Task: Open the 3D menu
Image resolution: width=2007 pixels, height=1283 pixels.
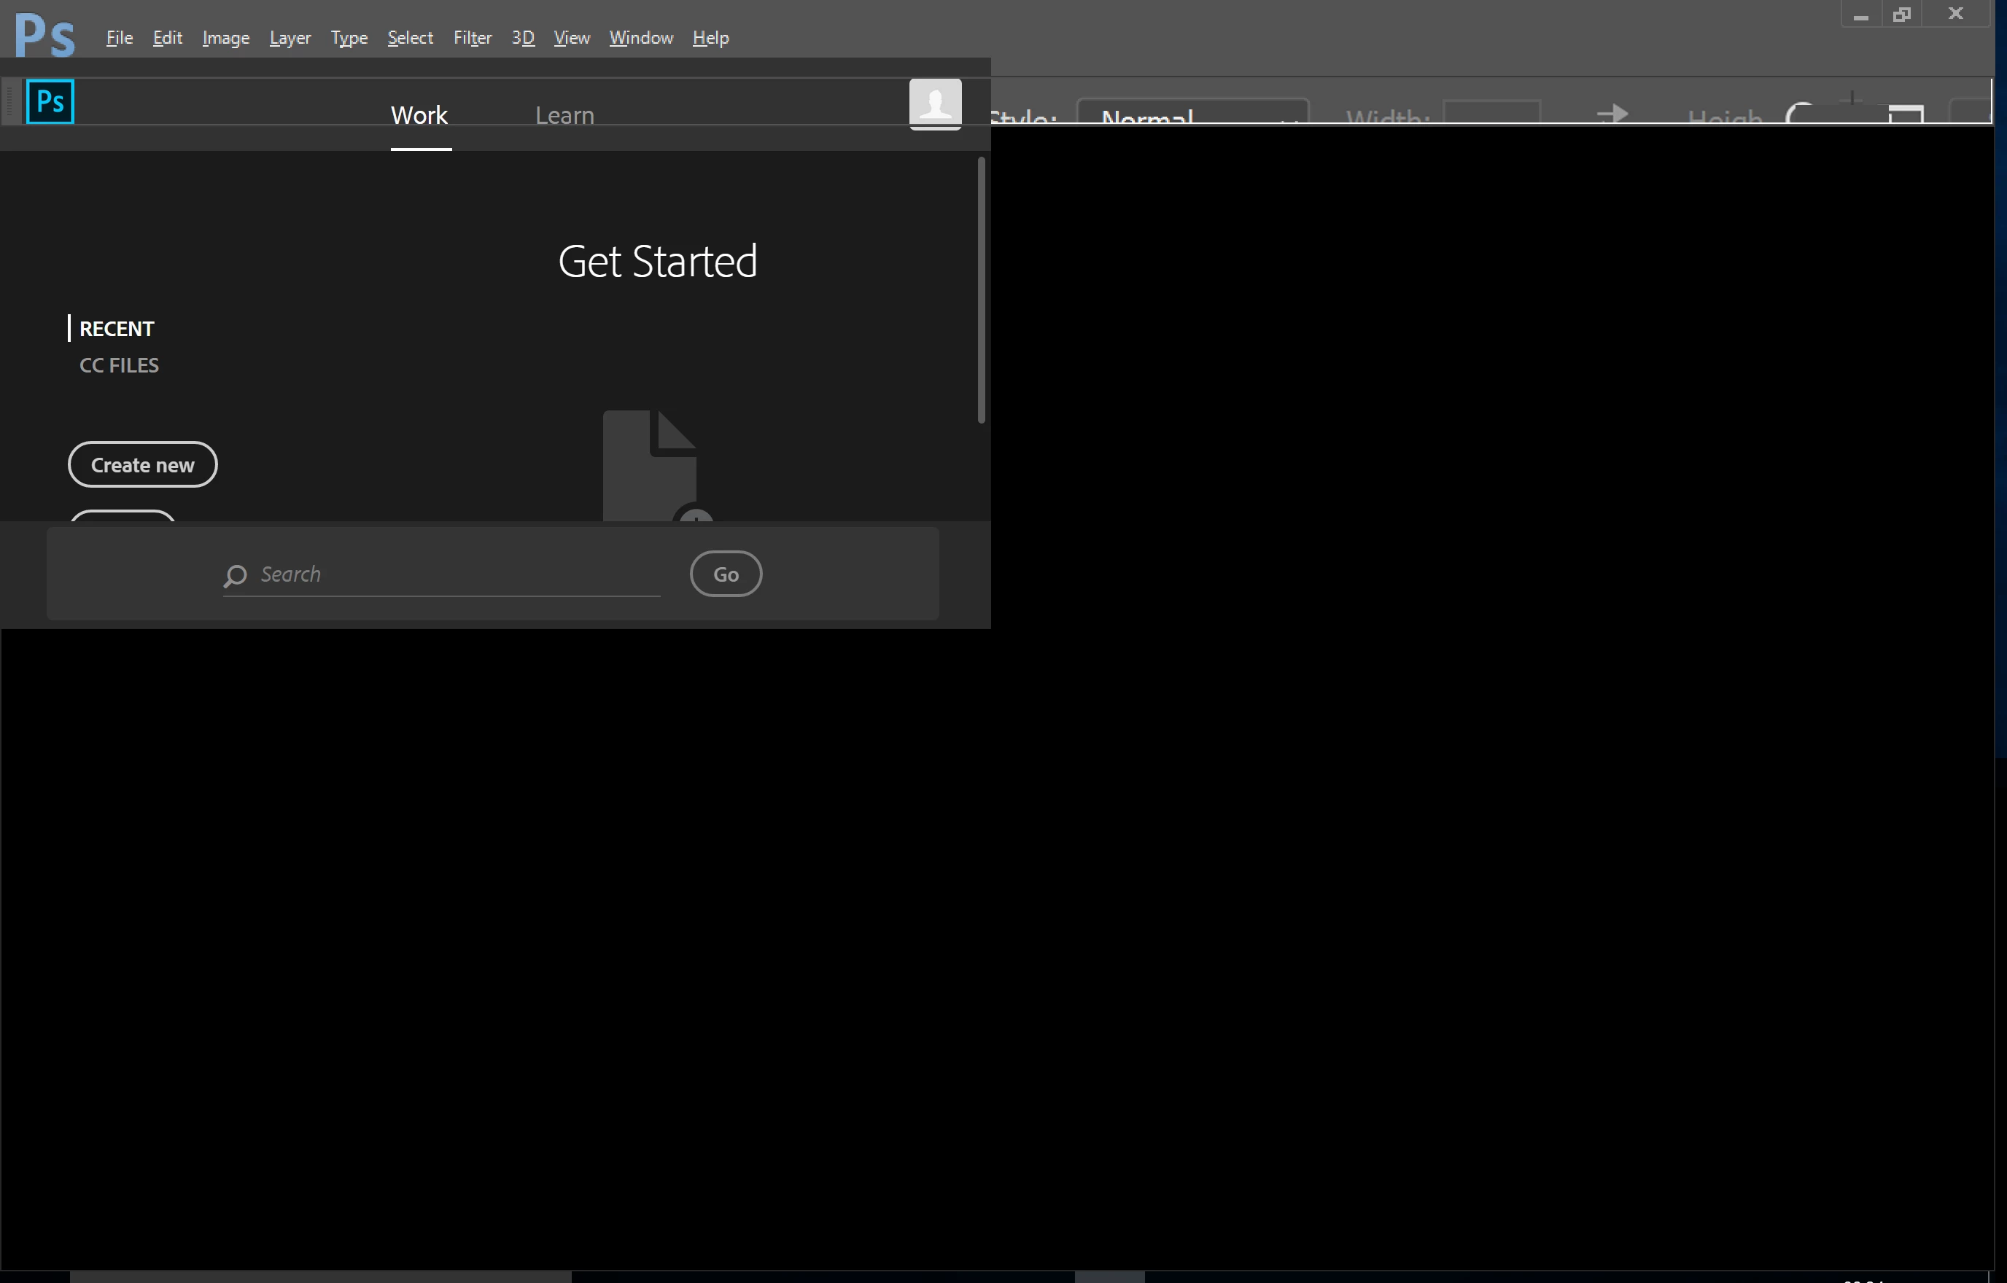Action: coord(523,37)
